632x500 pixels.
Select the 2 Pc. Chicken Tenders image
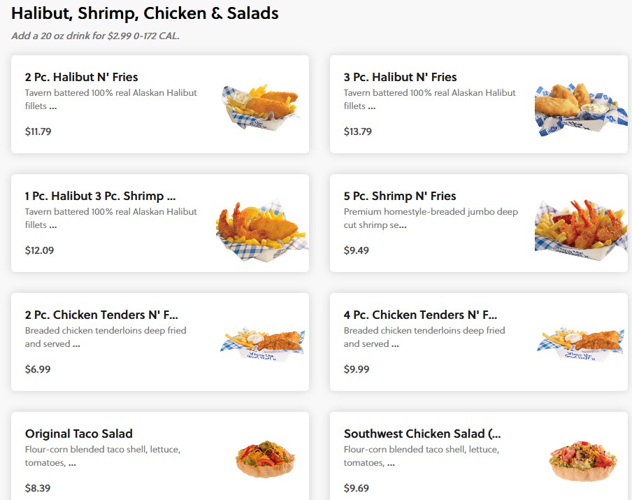pyautogui.click(x=263, y=342)
